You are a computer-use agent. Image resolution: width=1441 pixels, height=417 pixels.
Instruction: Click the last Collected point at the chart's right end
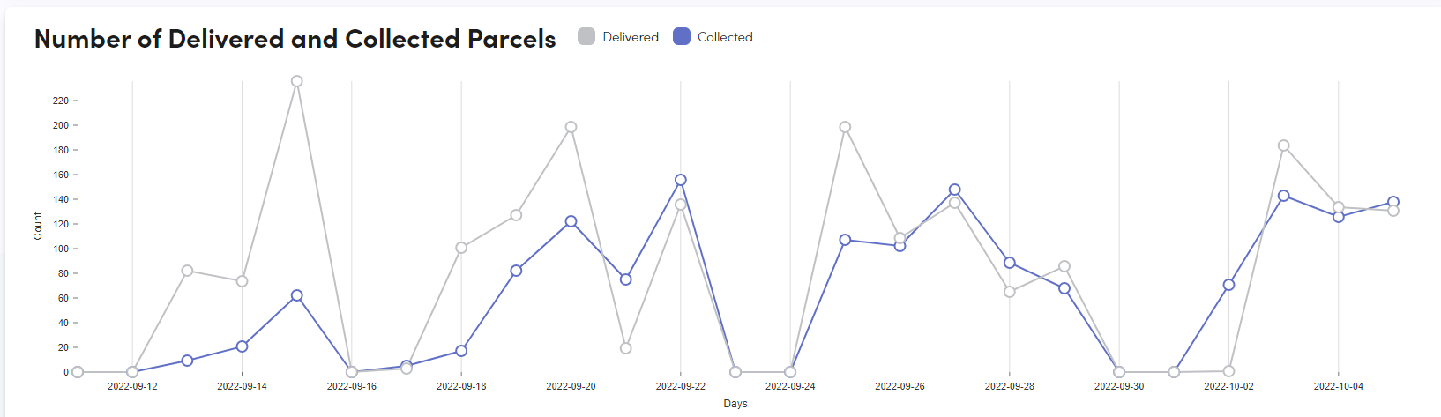coord(1393,202)
